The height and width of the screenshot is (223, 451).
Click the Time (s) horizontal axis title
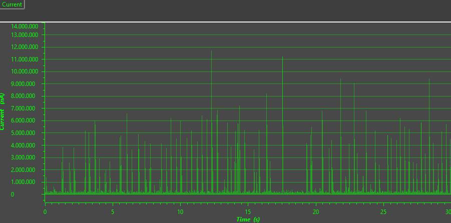click(x=248, y=219)
